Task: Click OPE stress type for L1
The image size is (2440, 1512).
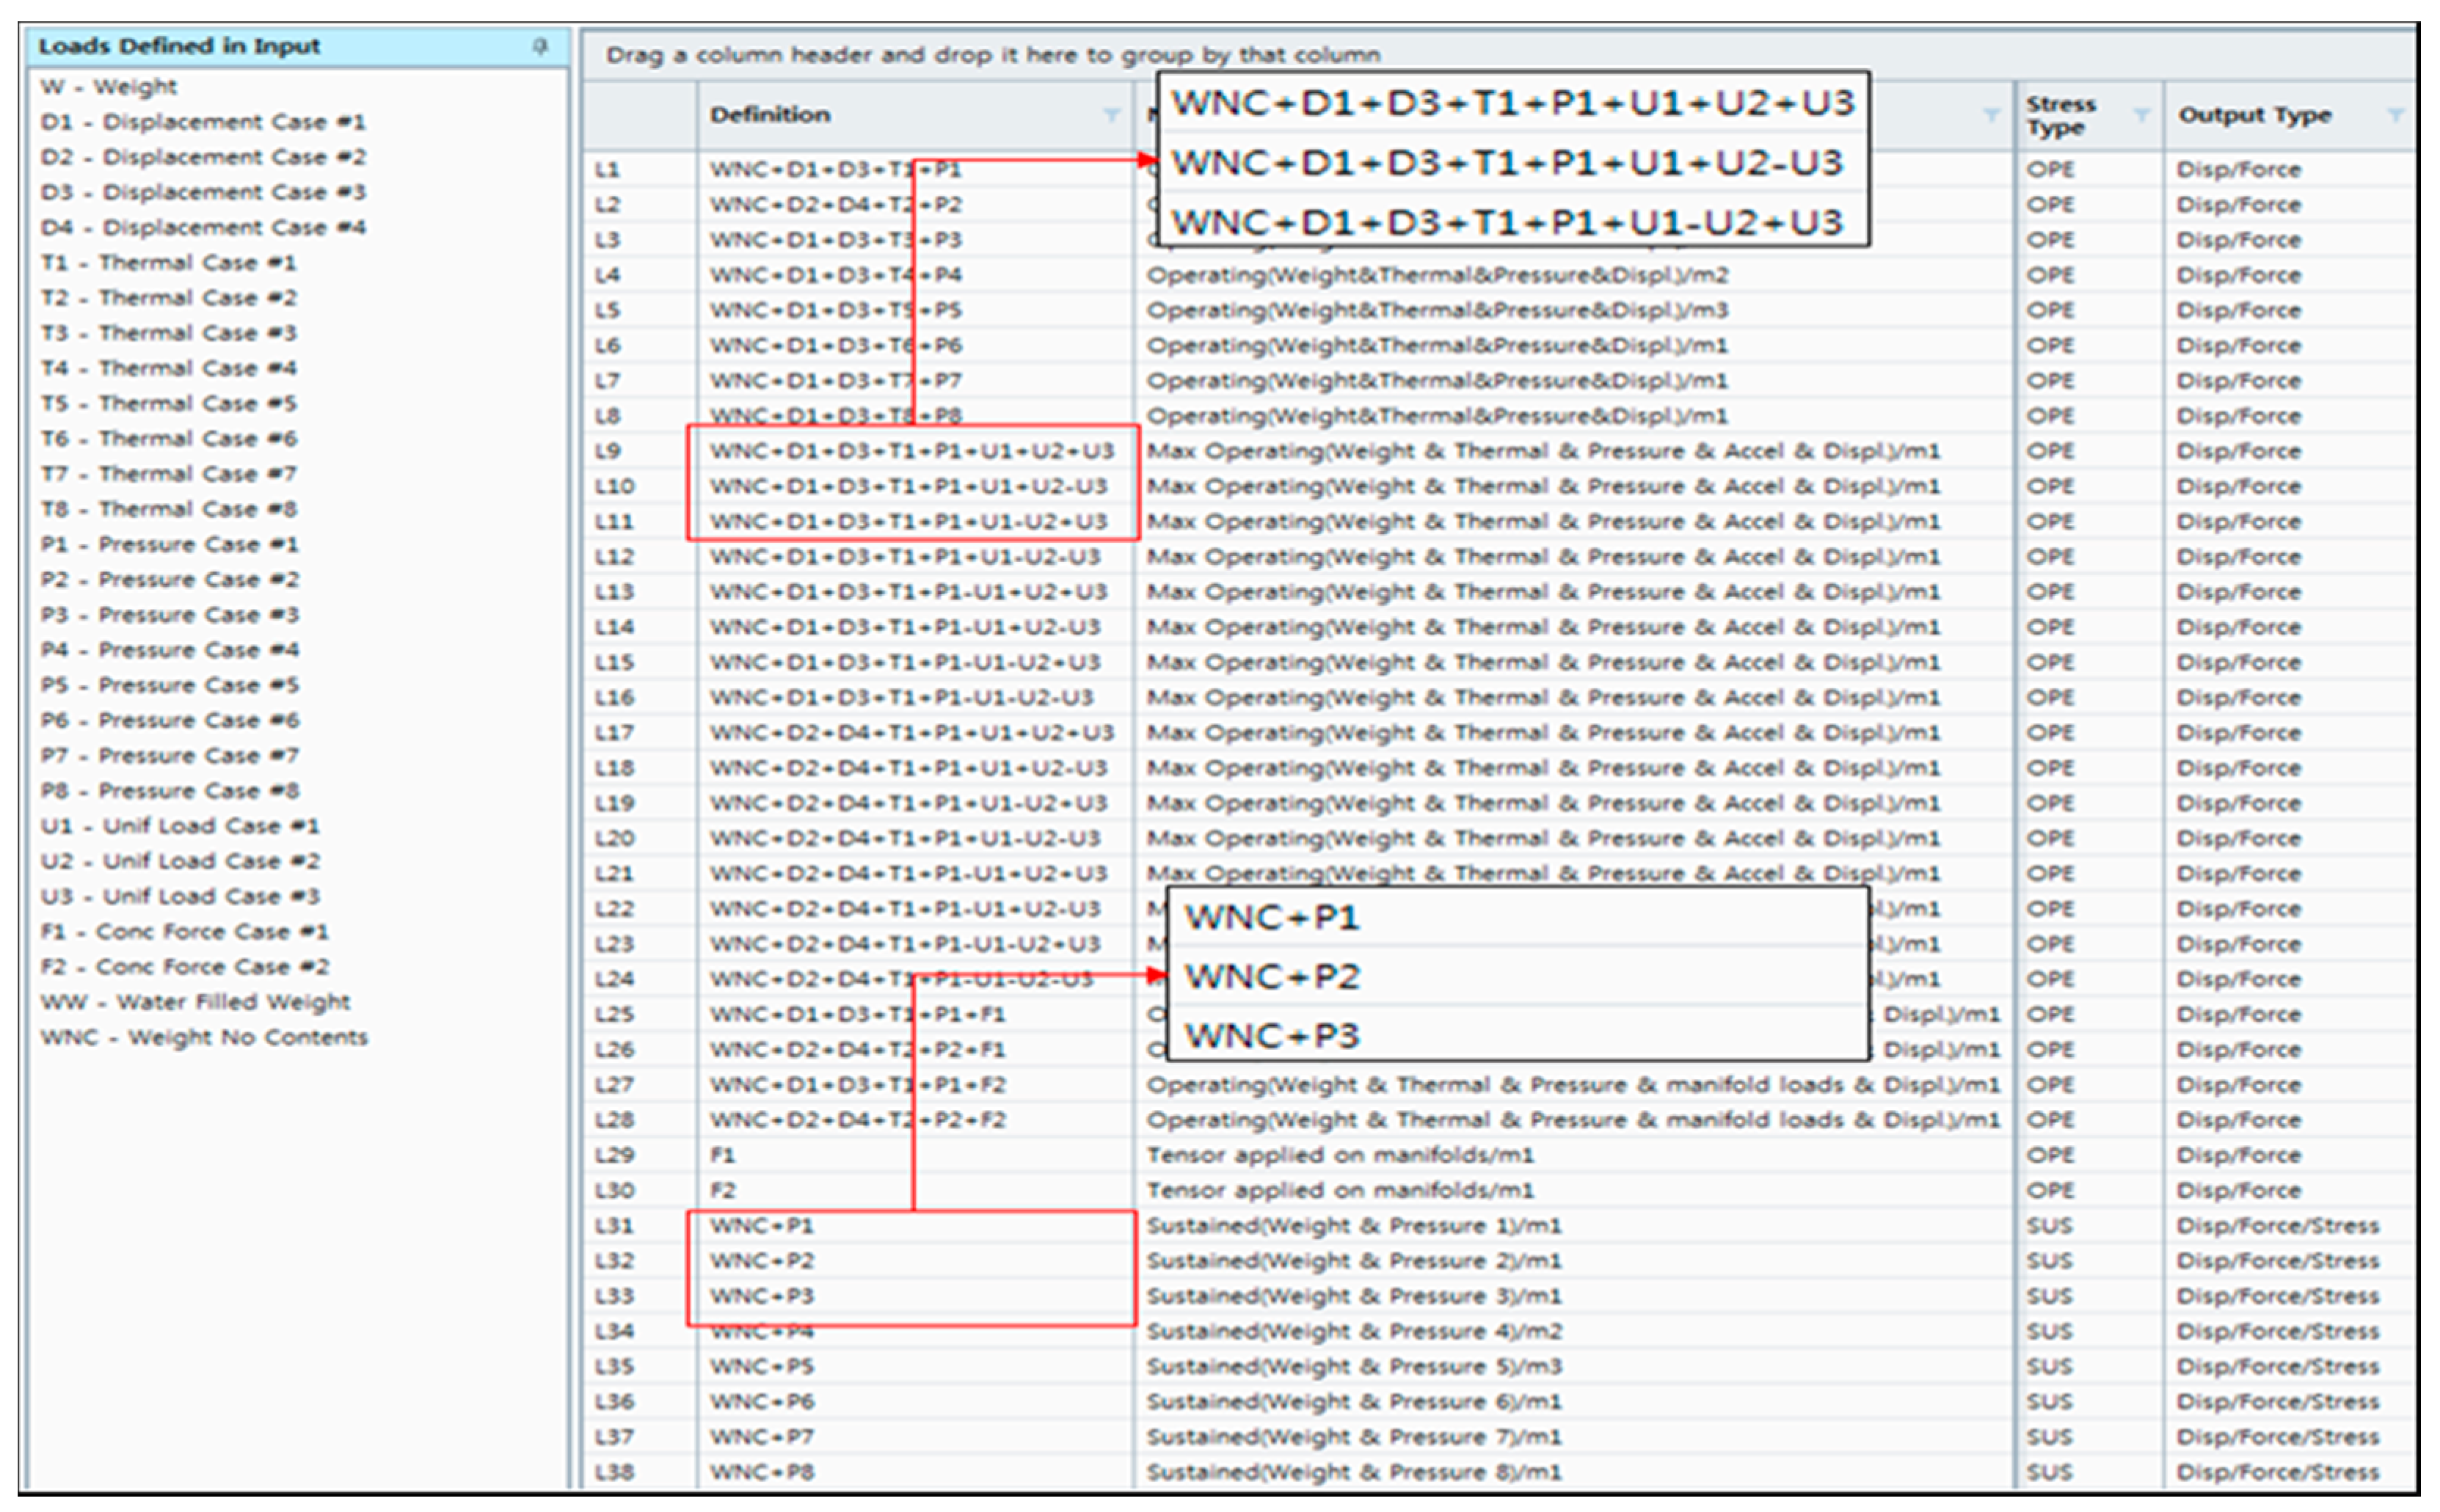Action: 2049,170
